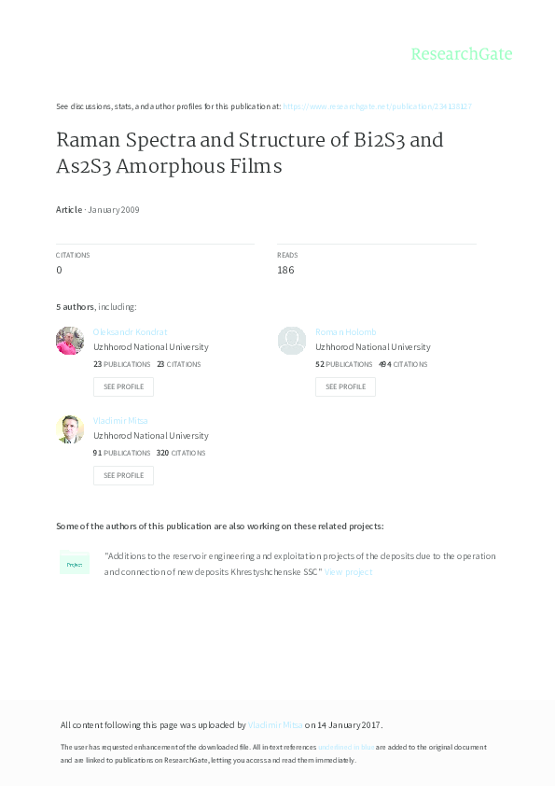Click Roman Holomb's avatar placeholder
Viewport: 555px width, 786px height.
292,340
